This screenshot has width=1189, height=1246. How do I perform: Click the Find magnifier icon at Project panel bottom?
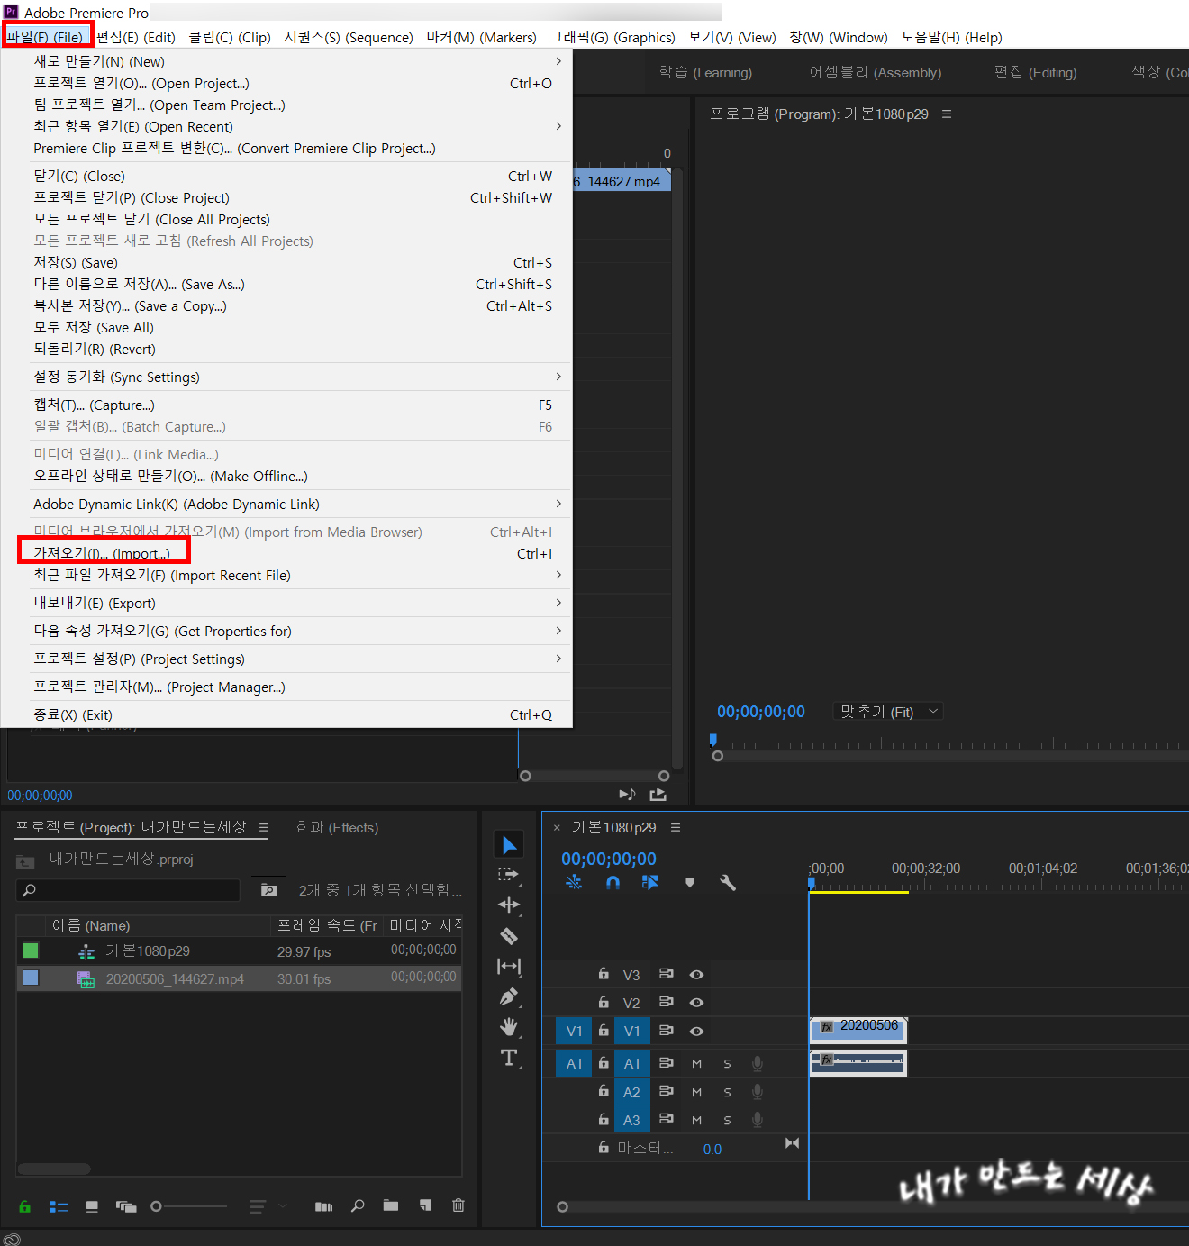coord(358,1205)
